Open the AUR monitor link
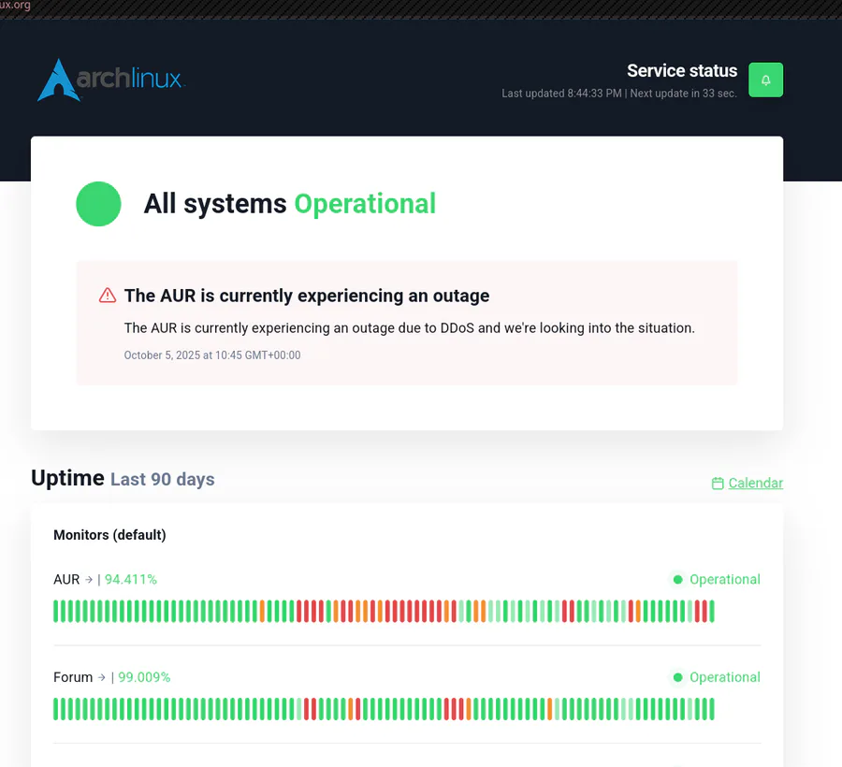Screen dimensions: 842x767 66,580
